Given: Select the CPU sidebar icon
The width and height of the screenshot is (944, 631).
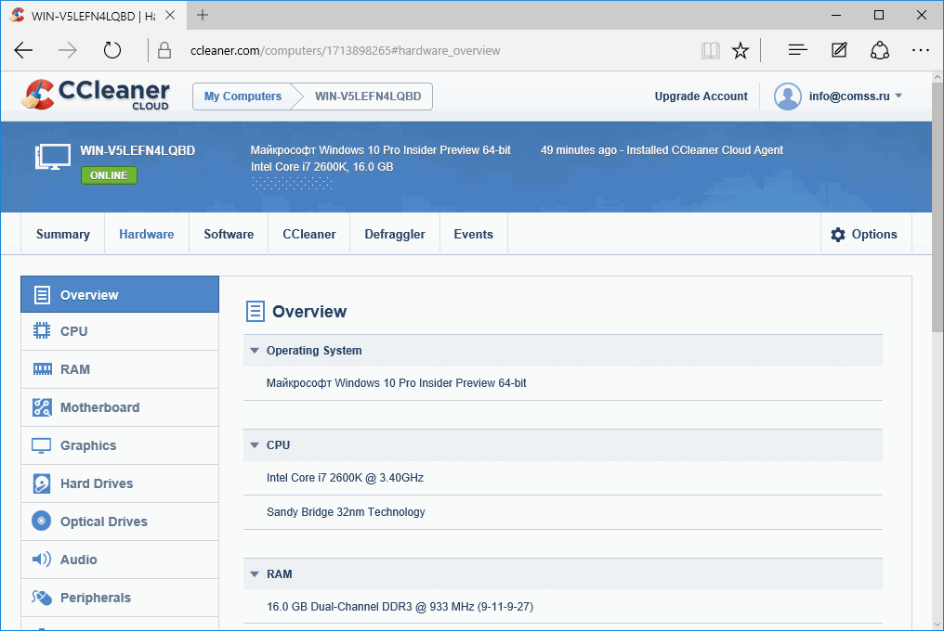Looking at the screenshot, I should click(x=42, y=330).
